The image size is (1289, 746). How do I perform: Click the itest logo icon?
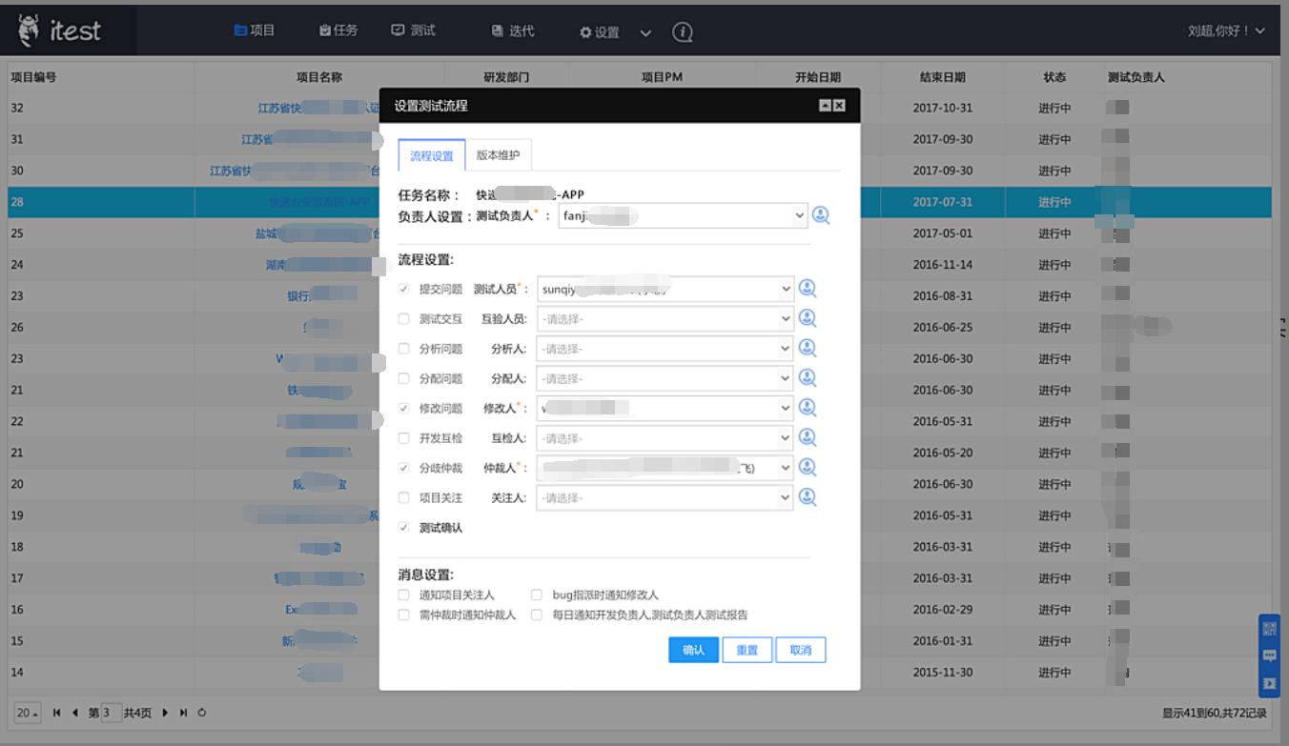tap(30, 29)
